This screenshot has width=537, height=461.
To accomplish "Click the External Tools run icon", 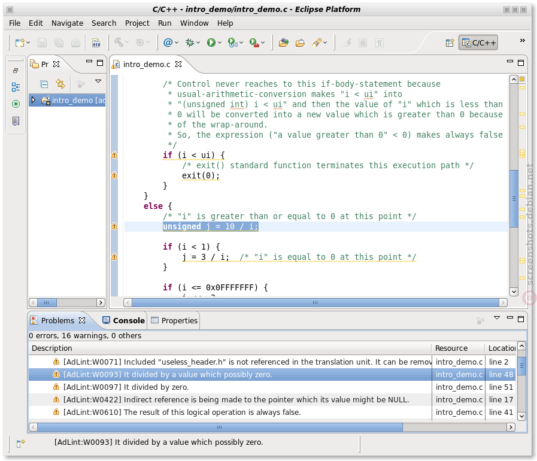I will coord(254,43).
